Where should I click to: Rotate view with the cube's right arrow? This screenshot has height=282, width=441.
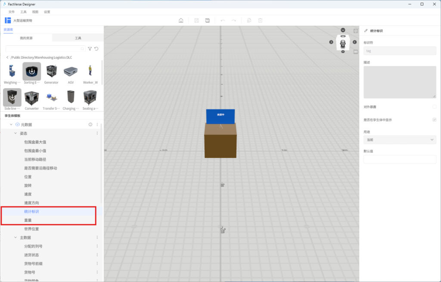355,42
